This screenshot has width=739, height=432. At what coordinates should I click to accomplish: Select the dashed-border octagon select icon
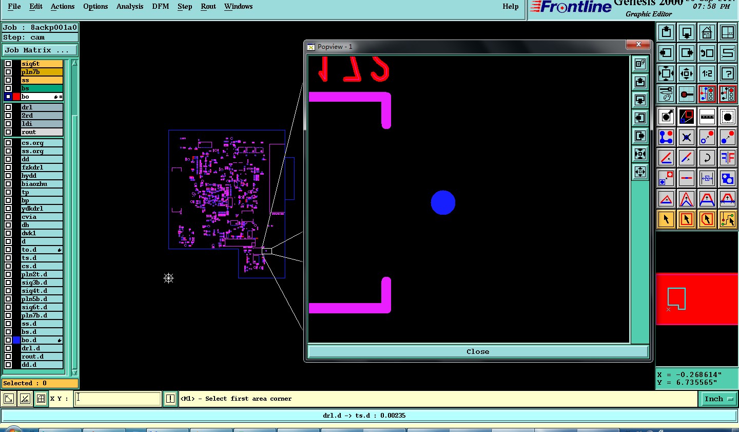click(728, 117)
